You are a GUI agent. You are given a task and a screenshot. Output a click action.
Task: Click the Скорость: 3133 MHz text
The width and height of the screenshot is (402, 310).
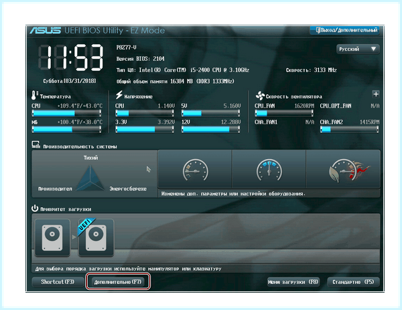(x=312, y=70)
